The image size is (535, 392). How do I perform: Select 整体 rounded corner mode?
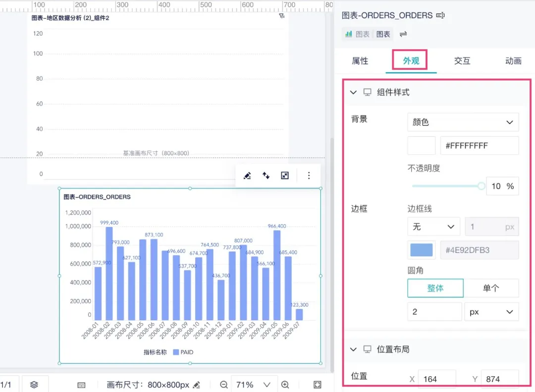435,288
